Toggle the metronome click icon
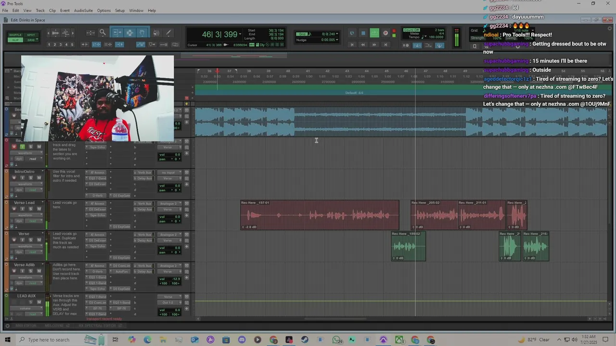 click(417, 46)
